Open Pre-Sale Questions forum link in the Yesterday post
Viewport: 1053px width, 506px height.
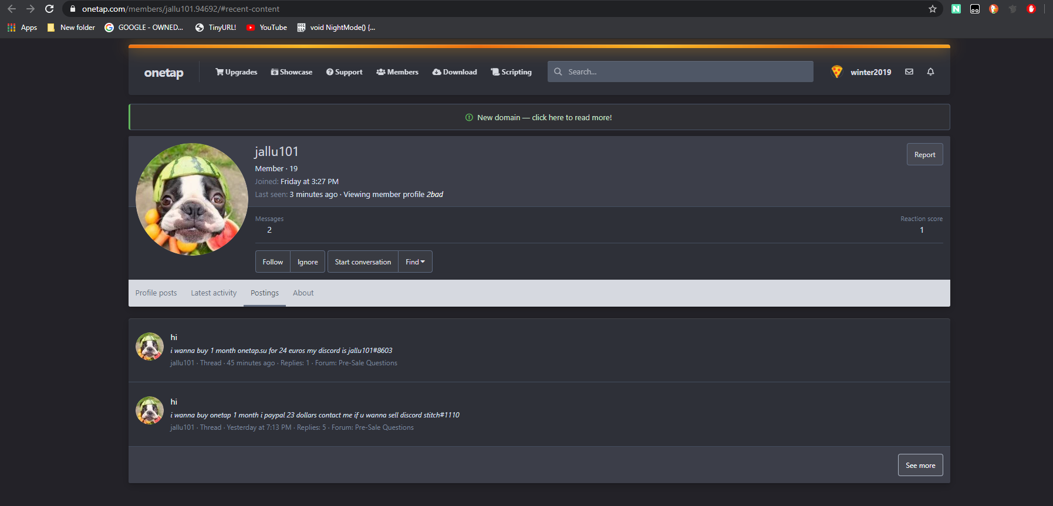click(x=384, y=427)
